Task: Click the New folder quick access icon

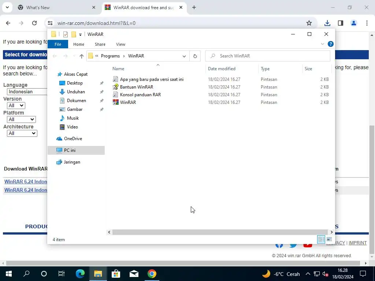Action: [74, 34]
